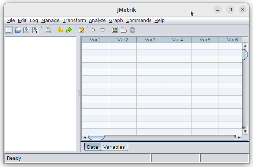Click the yellow undo arrow
This screenshot has height=167, width=253.
tap(60, 30)
